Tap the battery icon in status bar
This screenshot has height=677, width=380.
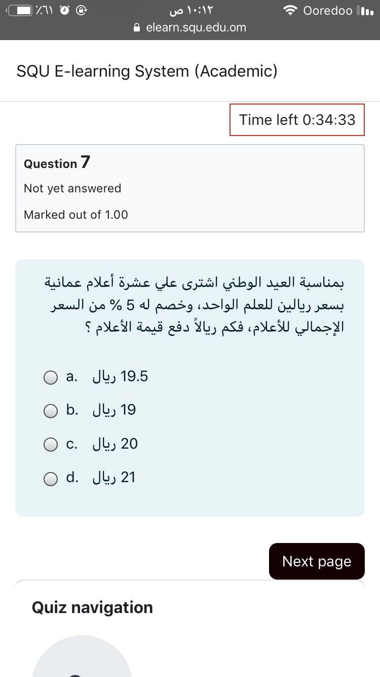click(x=19, y=11)
